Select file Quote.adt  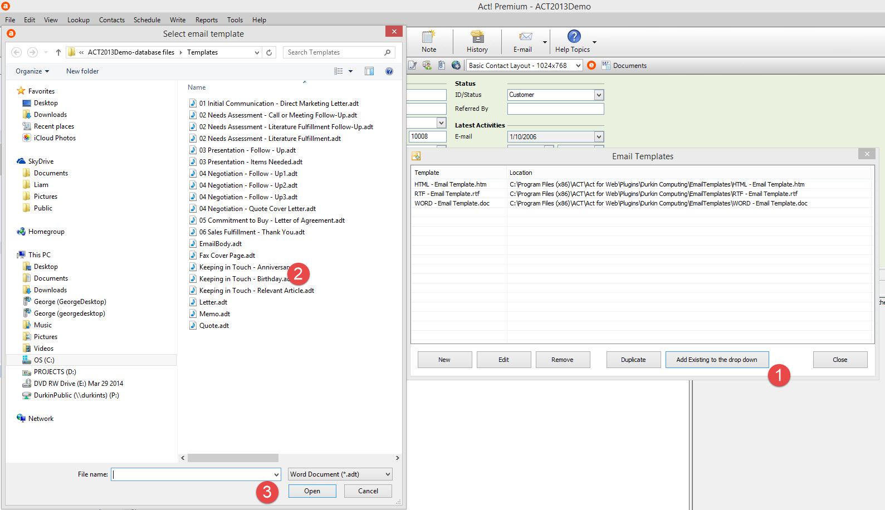point(214,326)
